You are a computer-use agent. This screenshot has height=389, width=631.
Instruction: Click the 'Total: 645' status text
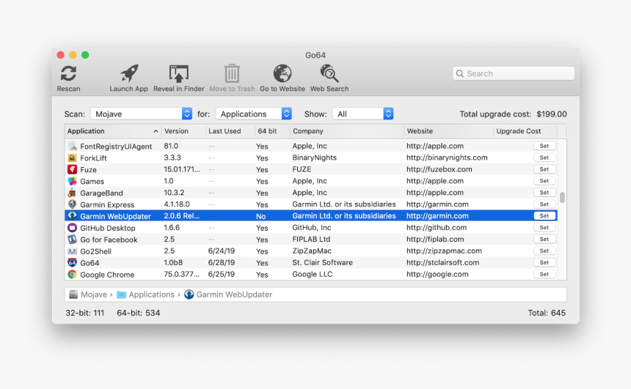[547, 313]
